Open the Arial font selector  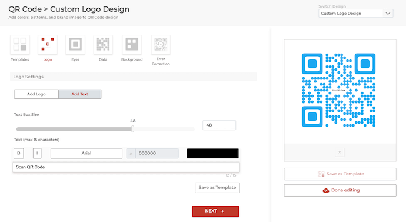coord(86,153)
